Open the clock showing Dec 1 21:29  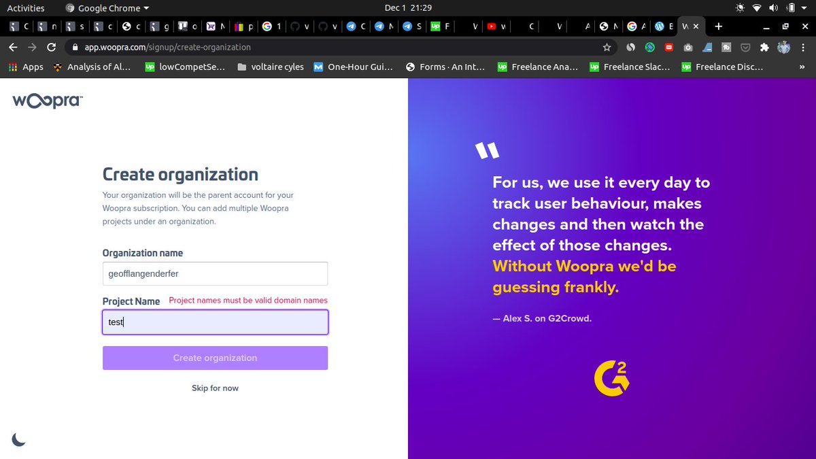[407, 8]
